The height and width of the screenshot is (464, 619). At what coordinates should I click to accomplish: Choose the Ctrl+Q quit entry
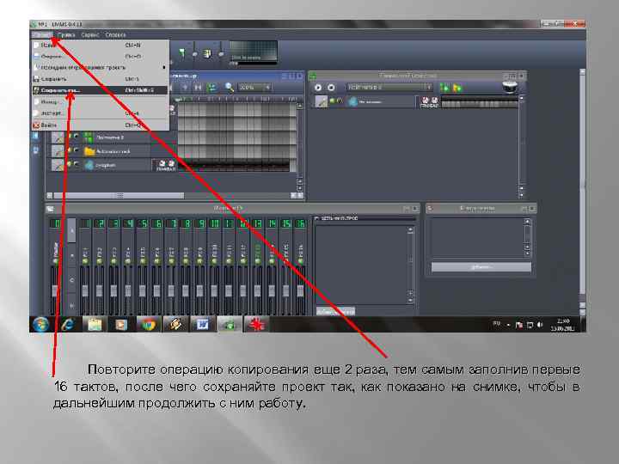tap(101, 125)
